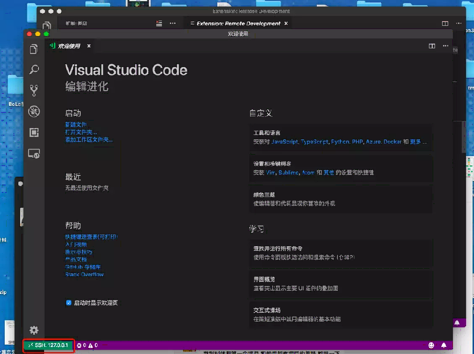Close the 欢迎使用 tab
Viewport: 474px width, 354px height.
click(89, 46)
